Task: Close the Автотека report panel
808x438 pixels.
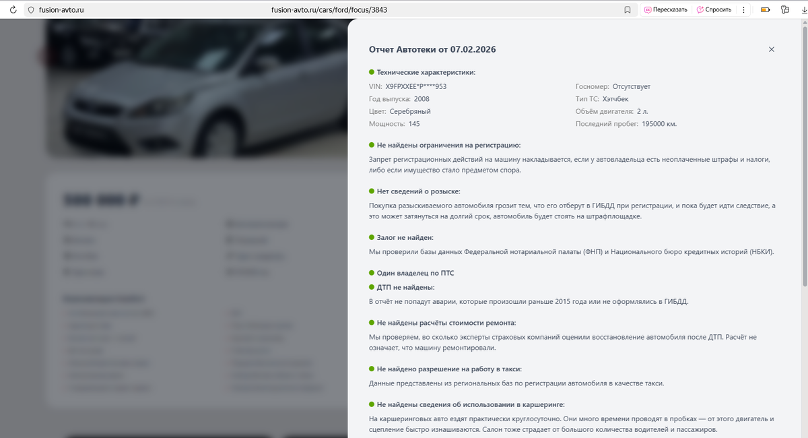Action: pyautogui.click(x=772, y=49)
